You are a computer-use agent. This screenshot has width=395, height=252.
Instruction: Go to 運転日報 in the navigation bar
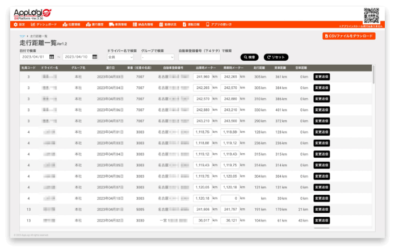point(191,24)
